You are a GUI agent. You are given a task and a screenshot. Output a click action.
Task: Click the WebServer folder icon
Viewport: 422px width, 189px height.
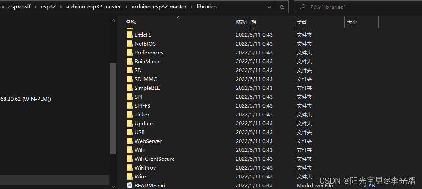coord(130,141)
